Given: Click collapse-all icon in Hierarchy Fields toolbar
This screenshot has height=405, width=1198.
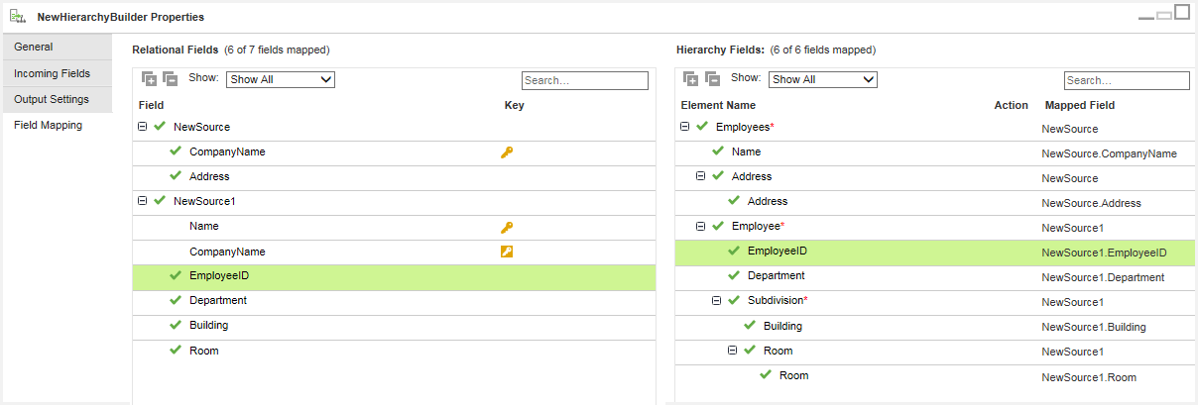Looking at the screenshot, I should (712, 79).
